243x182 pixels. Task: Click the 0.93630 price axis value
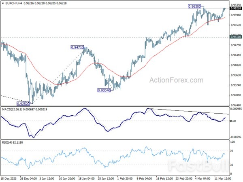pos(236,75)
